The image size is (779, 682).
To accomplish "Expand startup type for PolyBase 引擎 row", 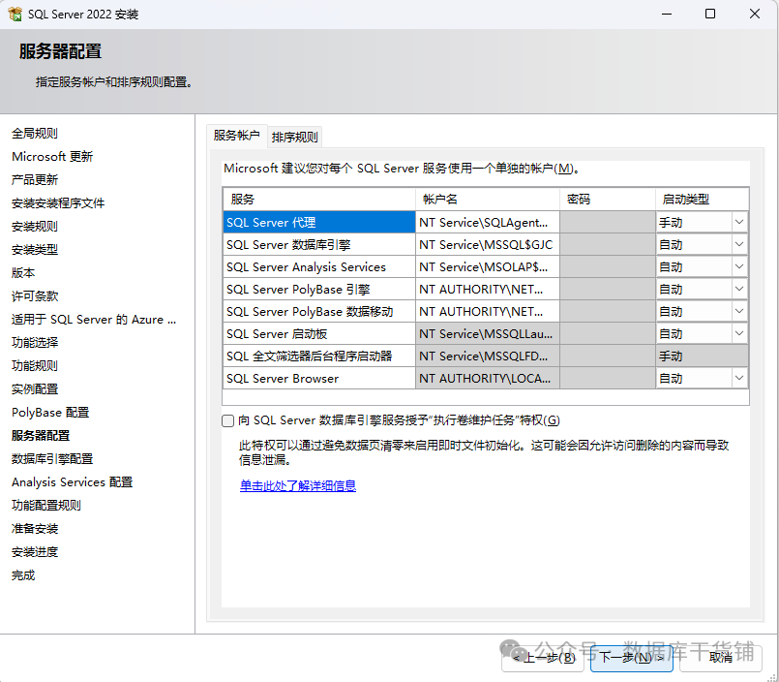I will click(x=739, y=289).
